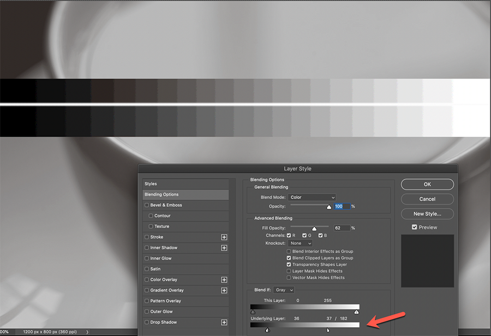
Task: Add another Inner Shadow with plus icon
Action: point(224,248)
